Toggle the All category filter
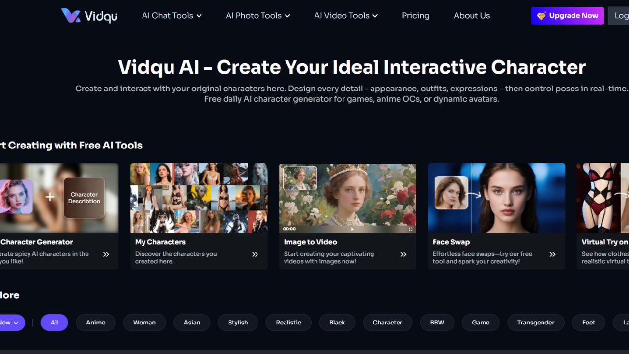 tap(54, 323)
